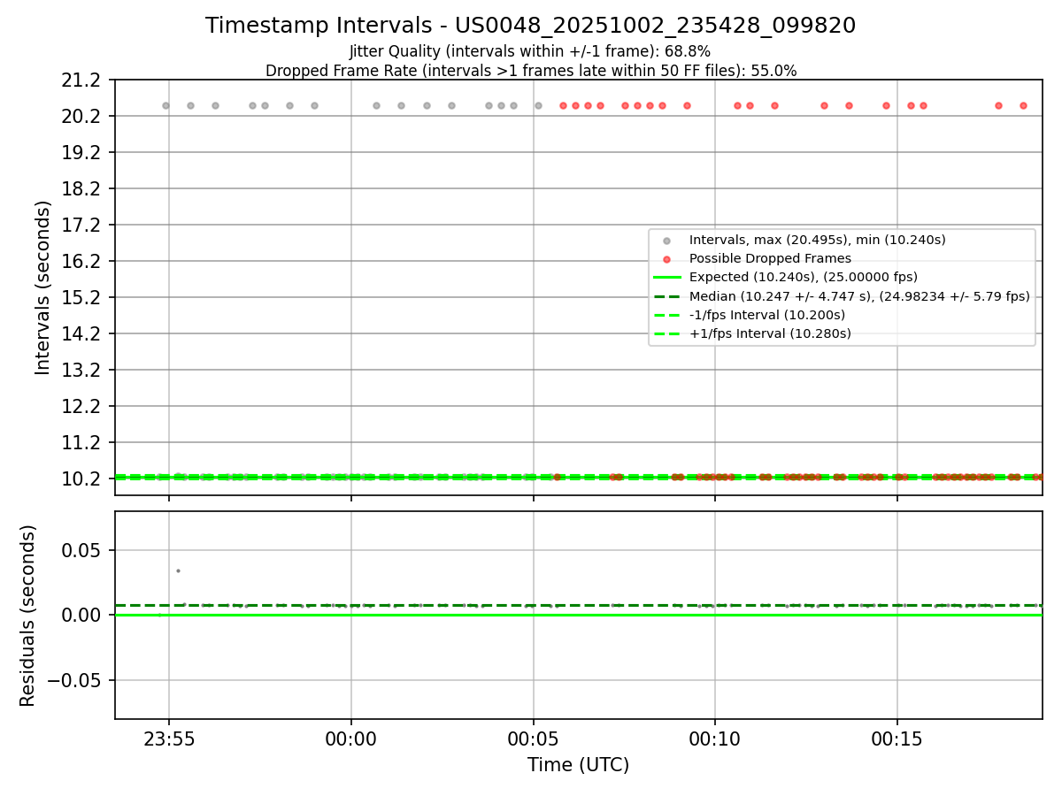
Task: Click legend entry 'Expected (10.240s), (25.00000 fps)'
Action: click(x=803, y=277)
